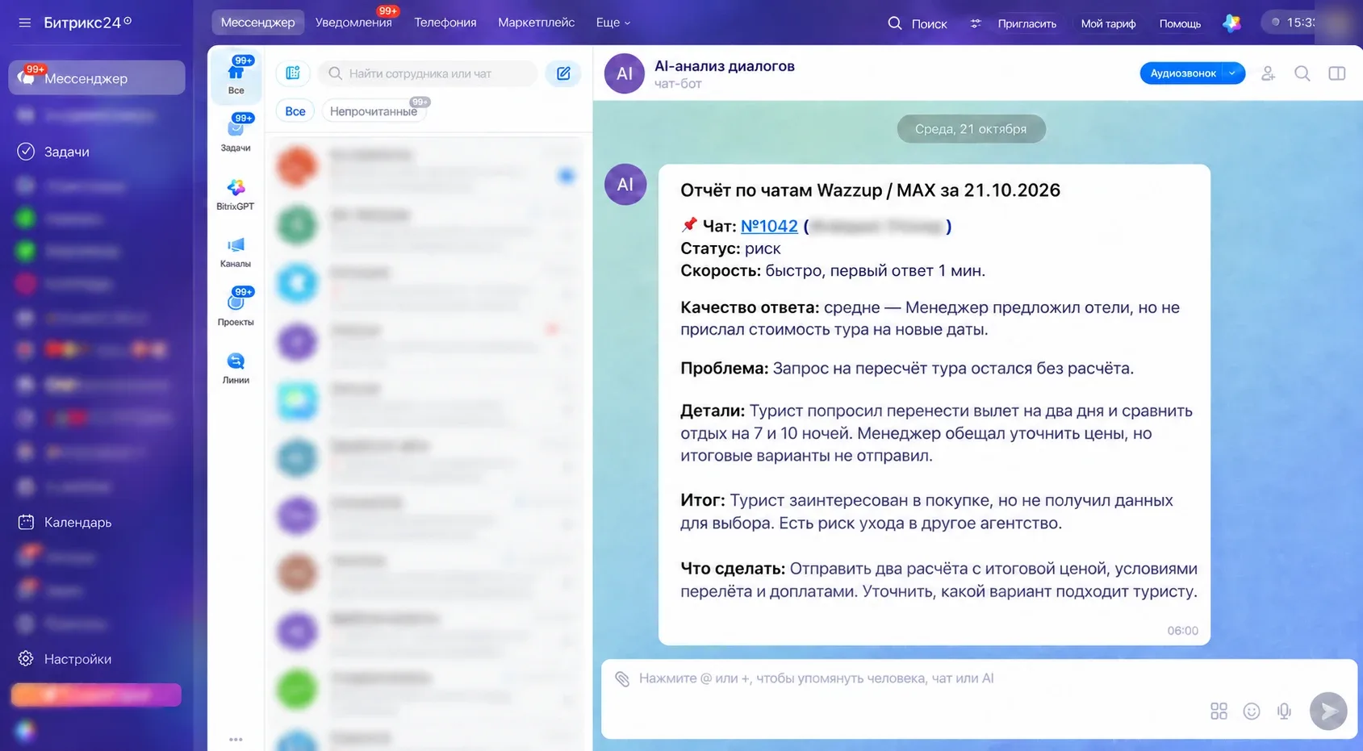1363x751 pixels.
Task: Search within the current chat
Action: [x=1302, y=73]
